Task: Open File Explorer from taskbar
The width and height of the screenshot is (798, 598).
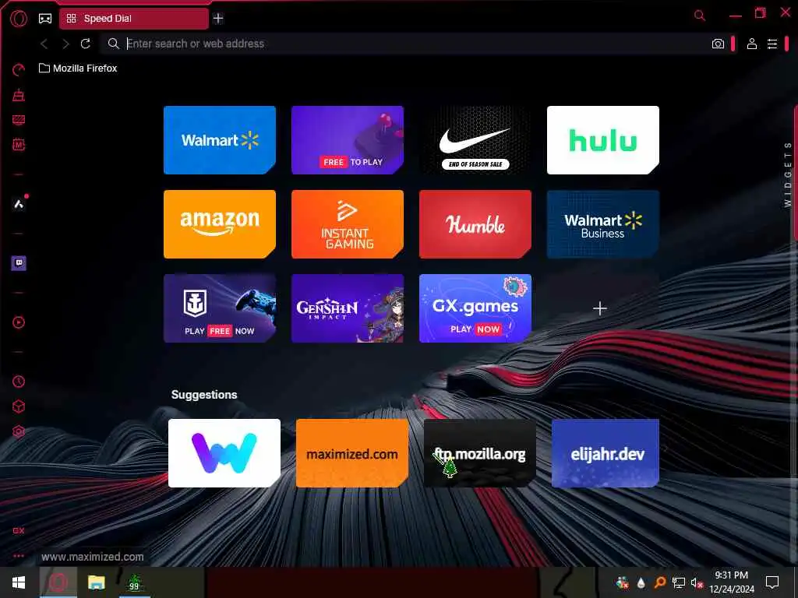Action: click(x=96, y=582)
